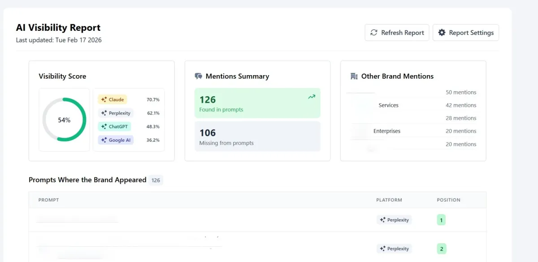Screen dimensions: 538x262
Task: Select the ChatGPT platform badge
Action: [115, 127]
